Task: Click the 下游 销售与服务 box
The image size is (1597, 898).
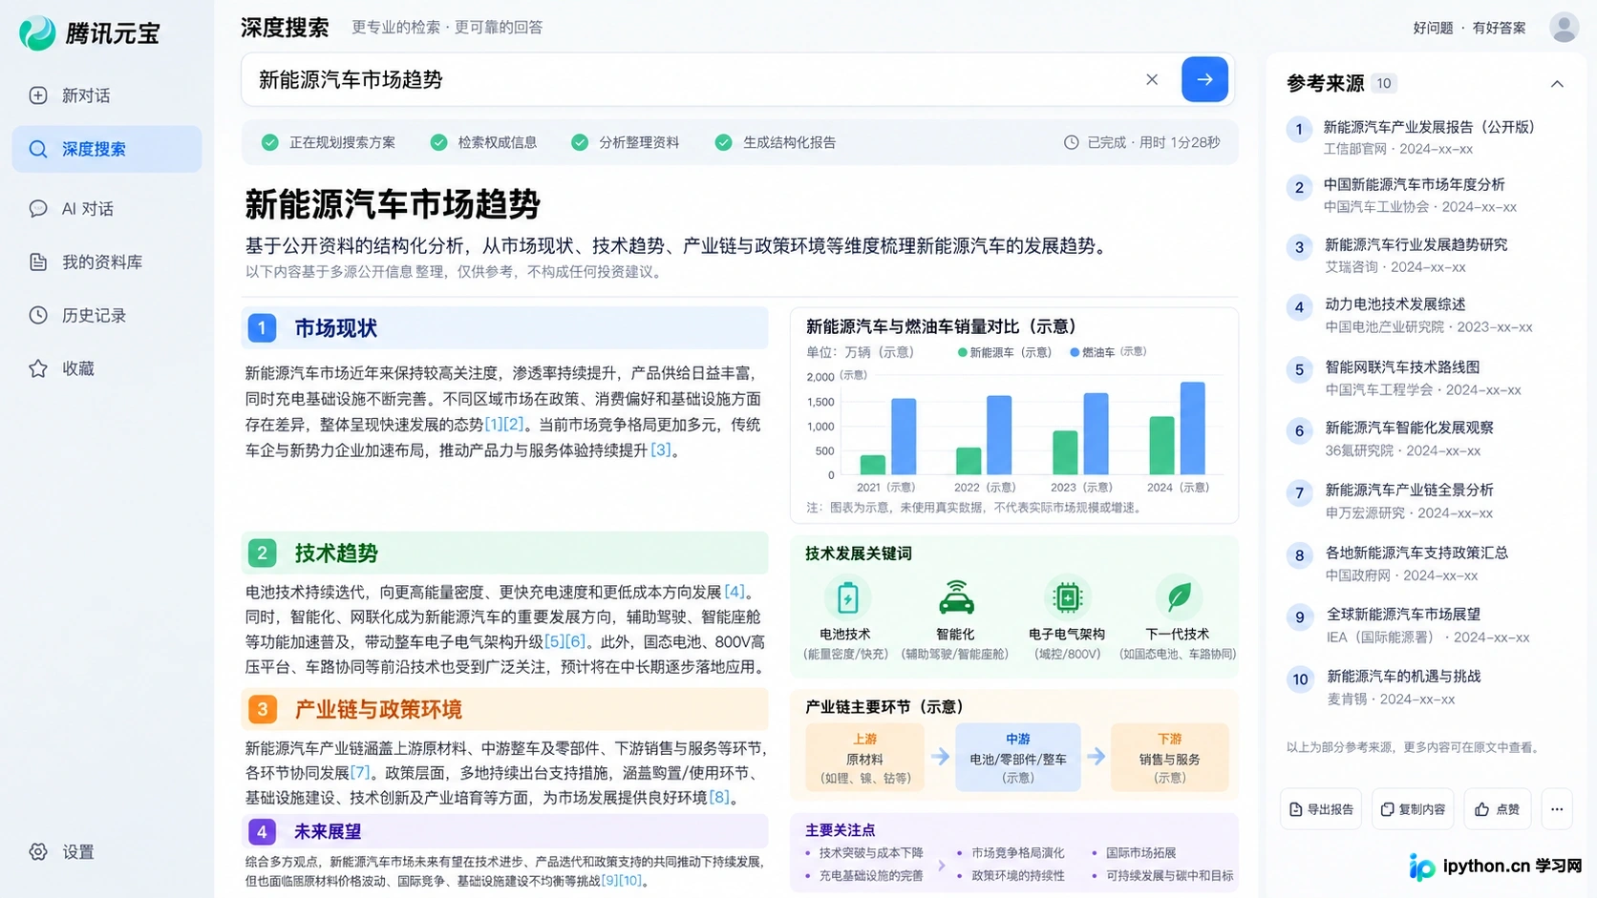Action: tap(1170, 758)
